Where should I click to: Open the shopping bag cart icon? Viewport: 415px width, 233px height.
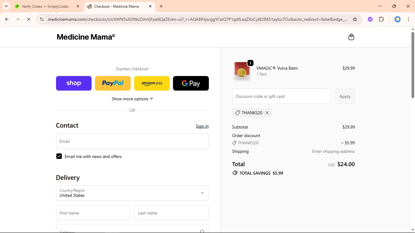click(351, 37)
